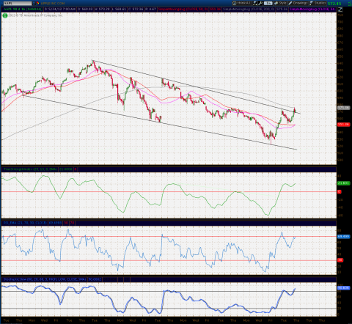
Task: Open the 1h timeframe selector
Action: pyautogui.click(x=268, y=3)
